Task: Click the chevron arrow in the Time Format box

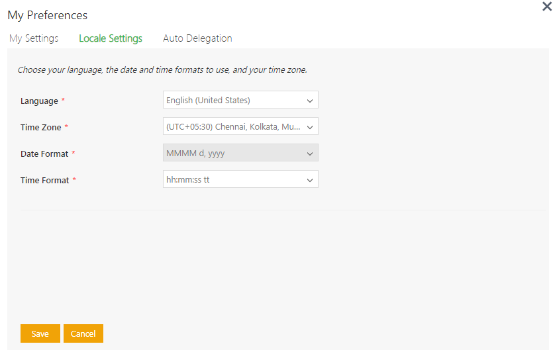Action: point(309,180)
